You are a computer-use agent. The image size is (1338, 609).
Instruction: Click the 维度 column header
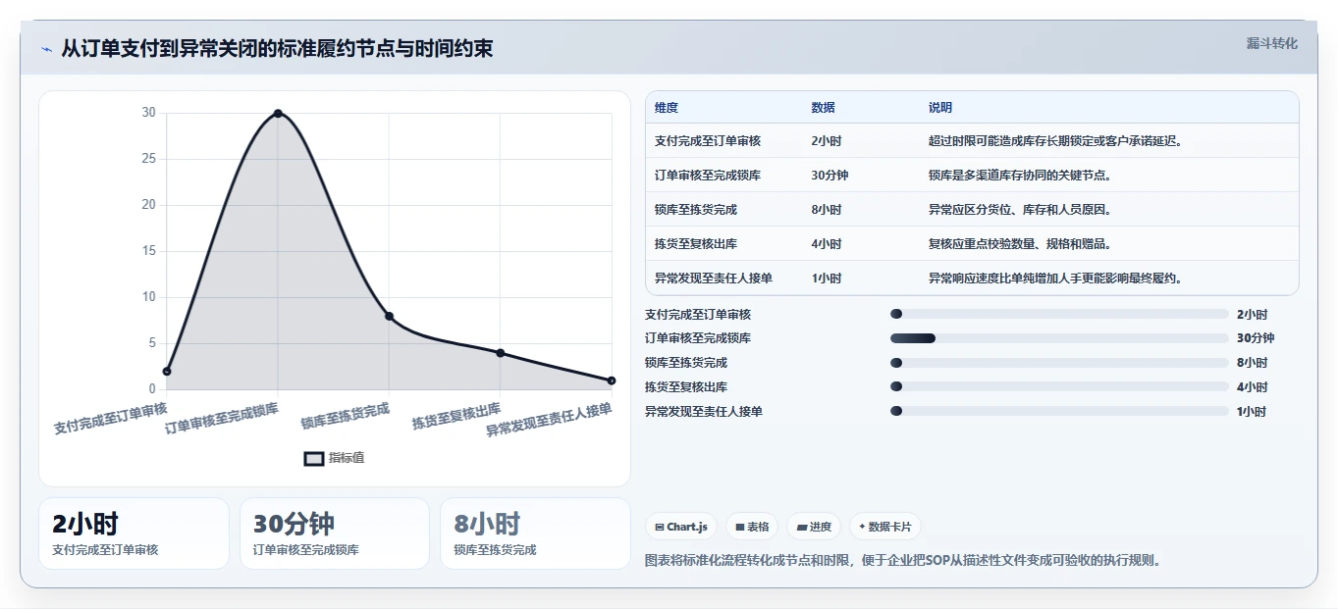coord(667,108)
